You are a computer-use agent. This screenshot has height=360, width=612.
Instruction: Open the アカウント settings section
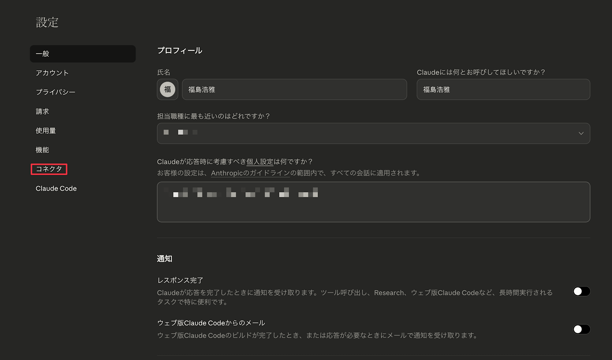tap(52, 73)
